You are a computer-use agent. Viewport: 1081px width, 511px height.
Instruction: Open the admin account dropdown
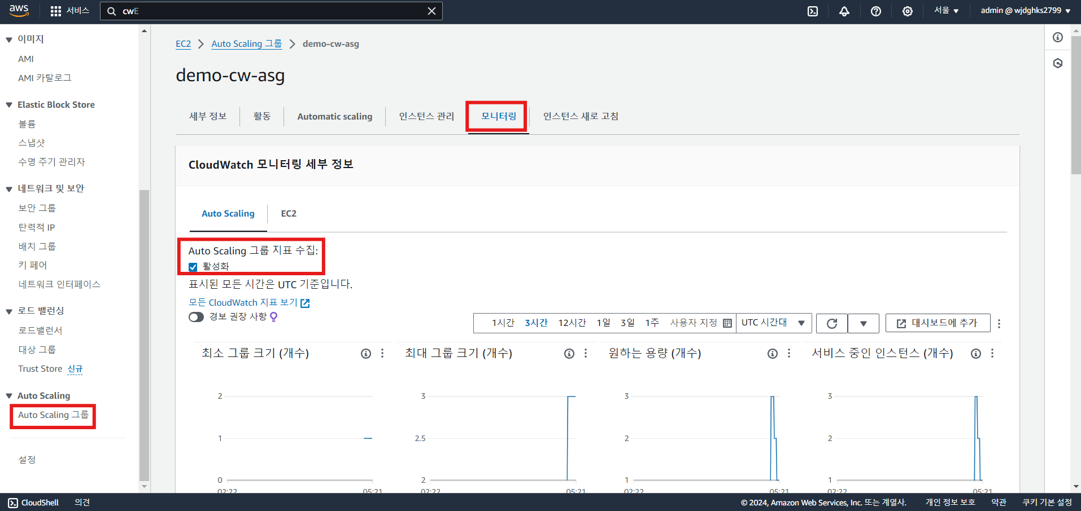tap(1026, 11)
